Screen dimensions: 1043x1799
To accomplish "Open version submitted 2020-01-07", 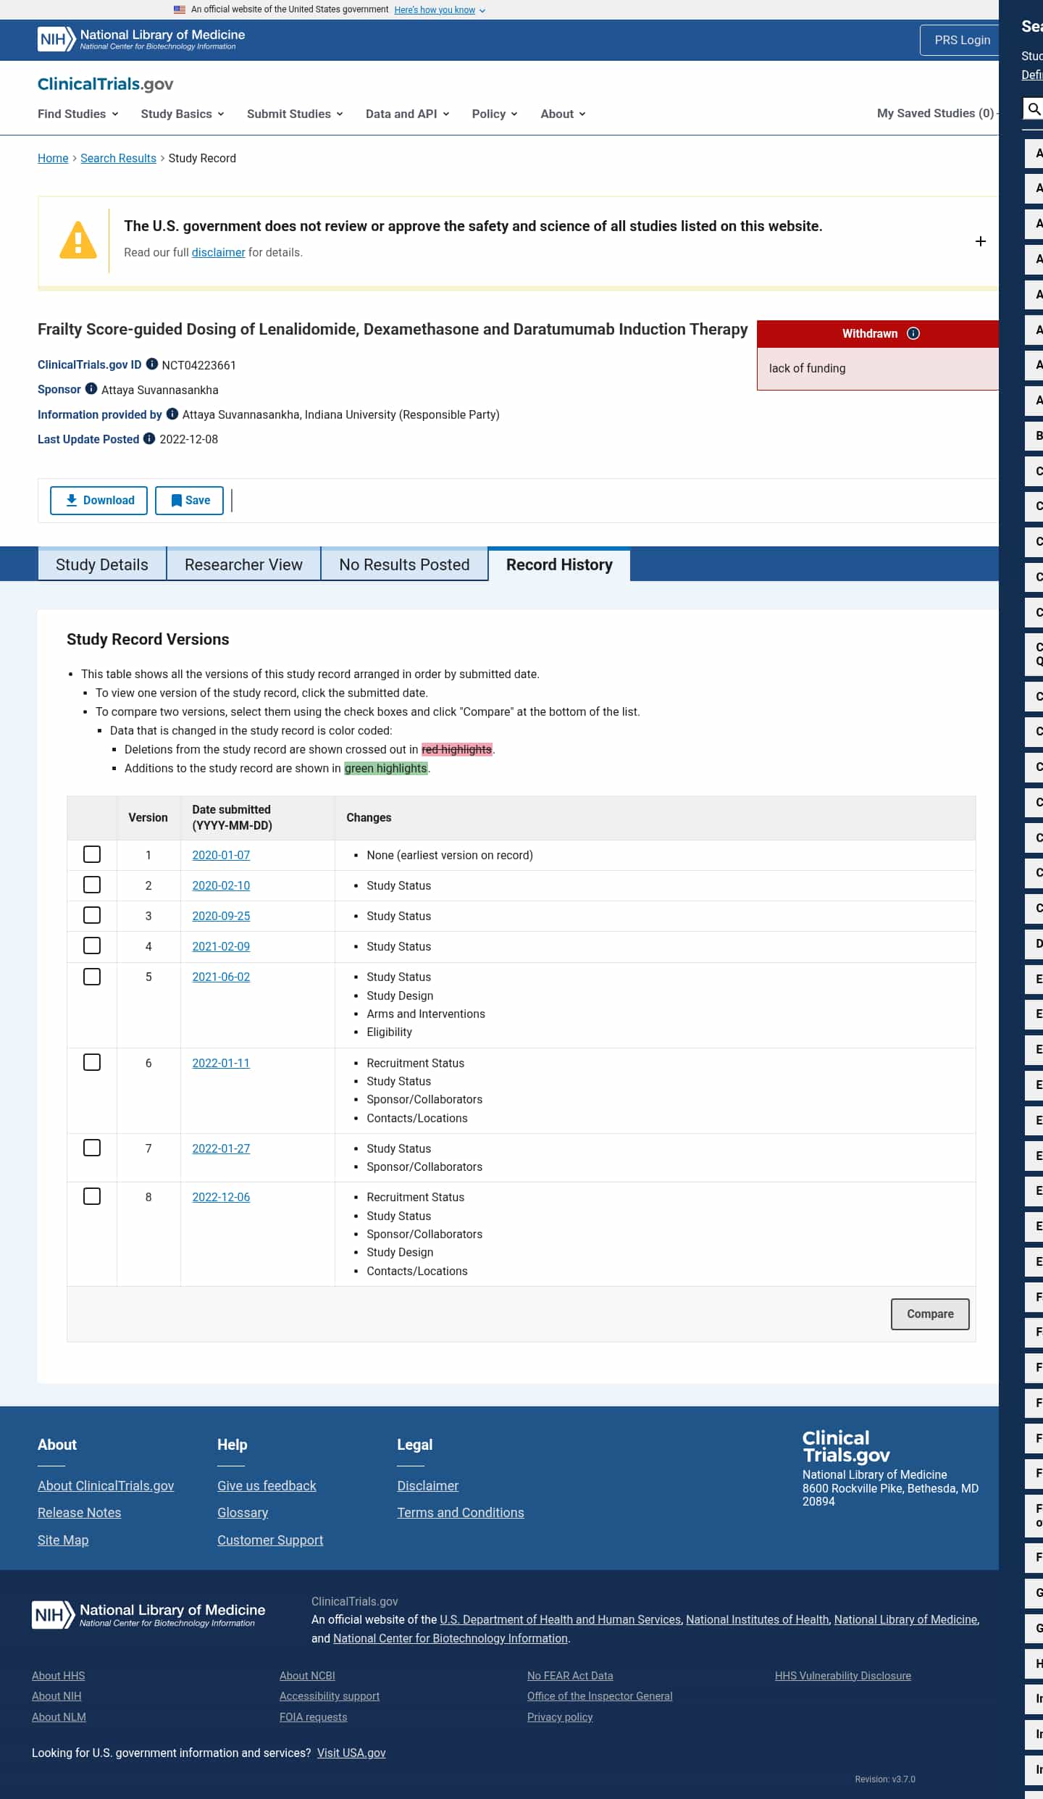I will coord(221,855).
